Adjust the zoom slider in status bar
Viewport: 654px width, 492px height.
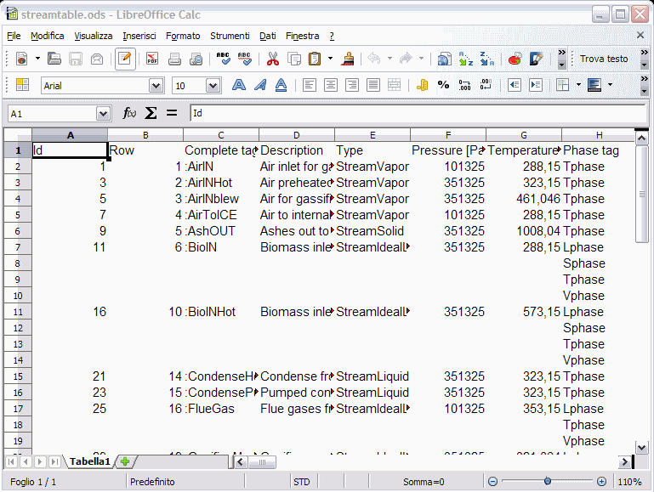[547, 482]
